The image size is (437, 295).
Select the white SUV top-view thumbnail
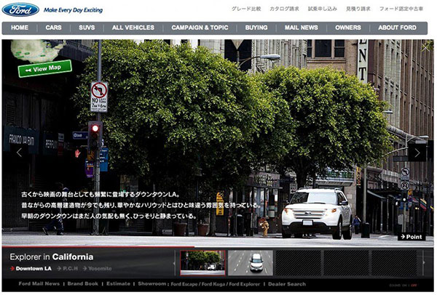251,262
